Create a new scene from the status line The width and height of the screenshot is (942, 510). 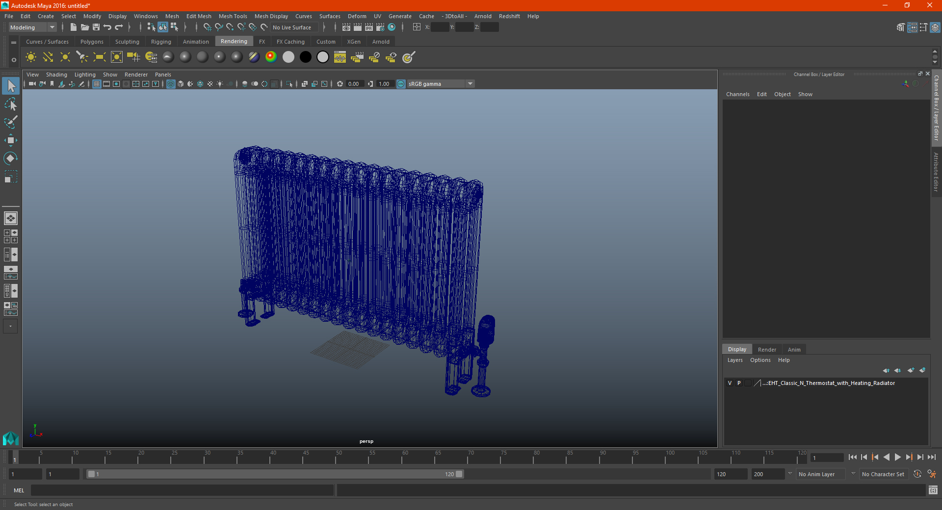point(74,27)
